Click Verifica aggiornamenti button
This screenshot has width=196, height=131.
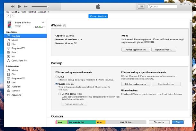(x=136, y=50)
